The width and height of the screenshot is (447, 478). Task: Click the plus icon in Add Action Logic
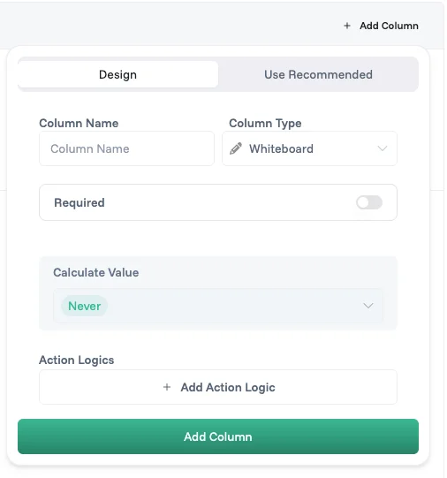coord(167,387)
